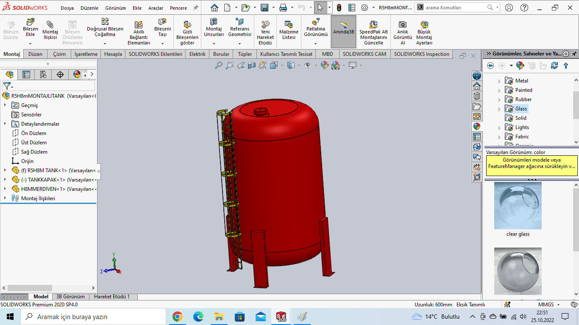Click the Bileşen Ekle (Insert Components) icon

(31, 23)
